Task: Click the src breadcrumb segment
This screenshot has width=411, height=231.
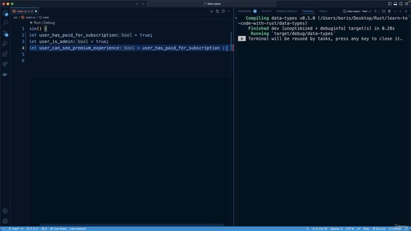Action: [x=15, y=17]
